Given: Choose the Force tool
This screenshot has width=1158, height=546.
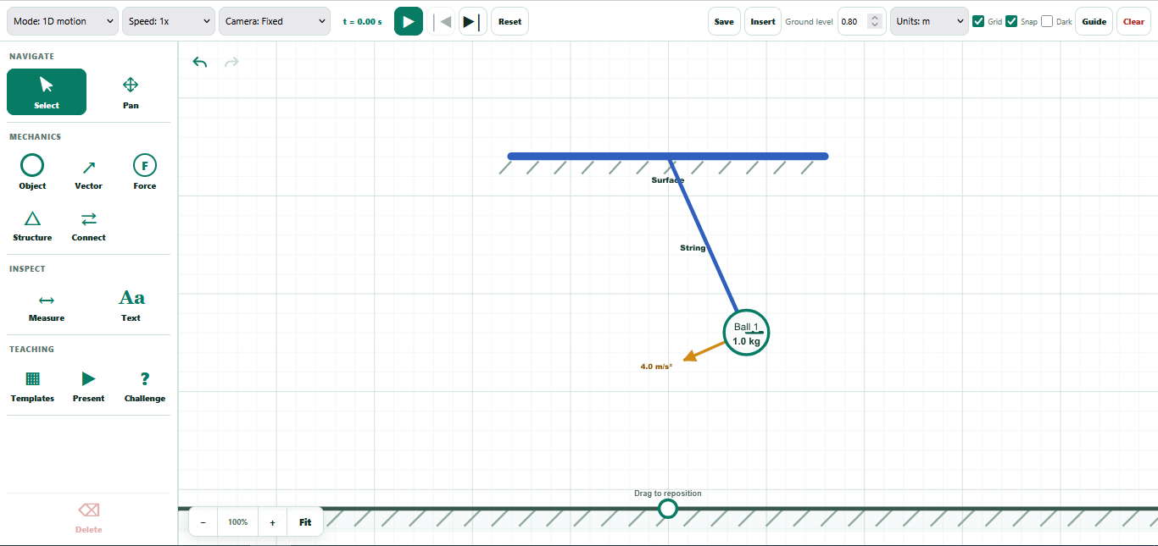Looking at the screenshot, I should [x=145, y=172].
